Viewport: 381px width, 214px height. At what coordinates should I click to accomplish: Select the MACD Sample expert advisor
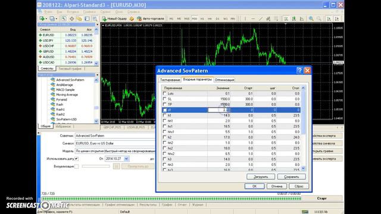click(x=65, y=90)
